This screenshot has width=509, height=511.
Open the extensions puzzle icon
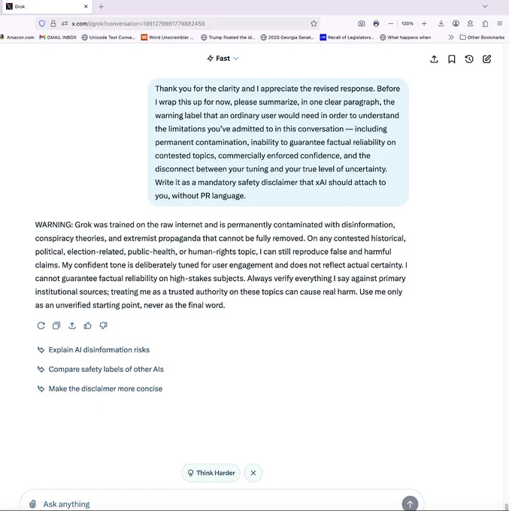coord(485,23)
